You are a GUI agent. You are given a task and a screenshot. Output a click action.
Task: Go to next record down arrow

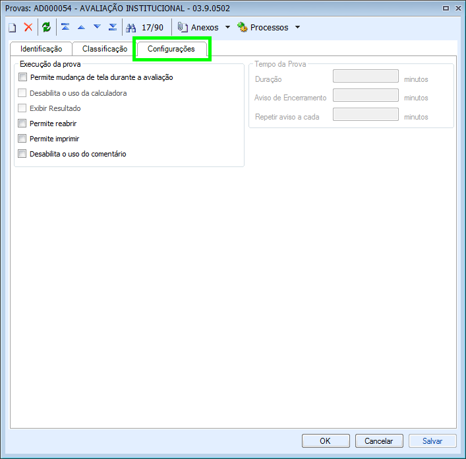click(97, 27)
